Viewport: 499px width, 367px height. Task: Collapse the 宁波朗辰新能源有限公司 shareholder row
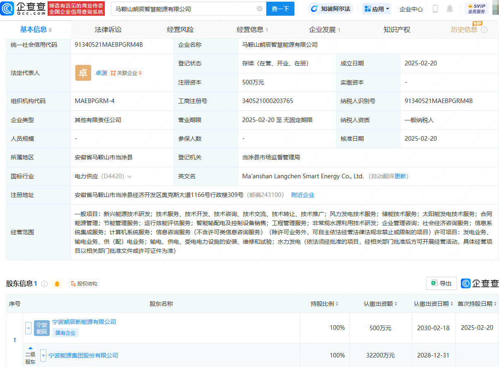pyautogui.click(x=29, y=328)
